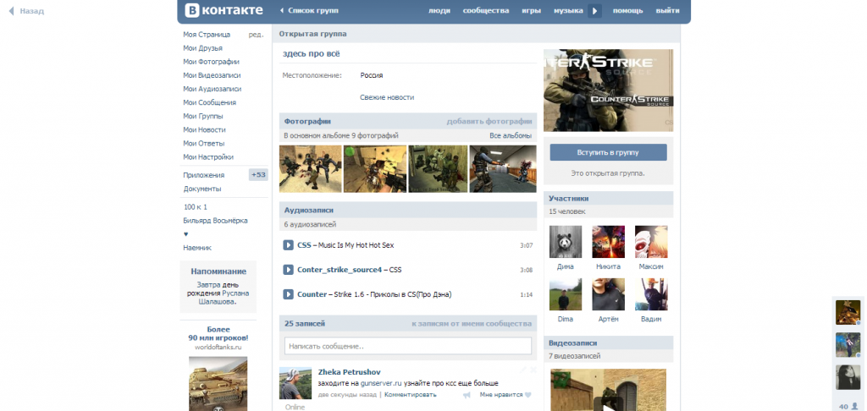Open the Все альбомы link
867x411 pixels.
click(x=510, y=135)
